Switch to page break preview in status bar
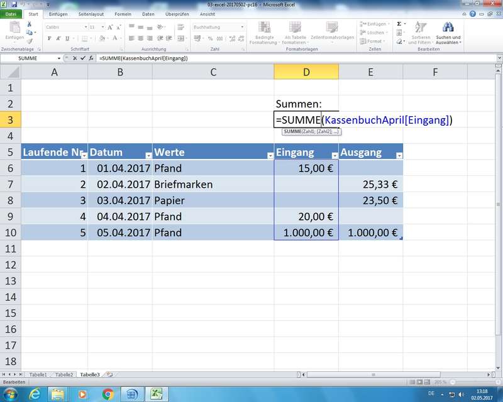Viewport: 503px width, 402px height. tap(427, 382)
